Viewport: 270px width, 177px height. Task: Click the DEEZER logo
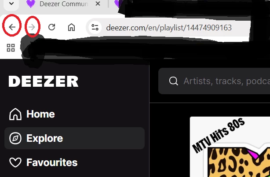click(x=44, y=81)
